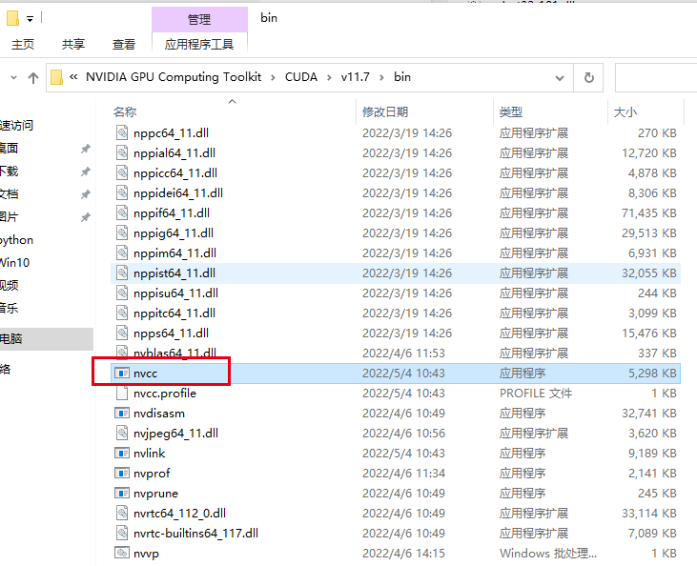Open Win10 item in the navigation pane

[14, 263]
